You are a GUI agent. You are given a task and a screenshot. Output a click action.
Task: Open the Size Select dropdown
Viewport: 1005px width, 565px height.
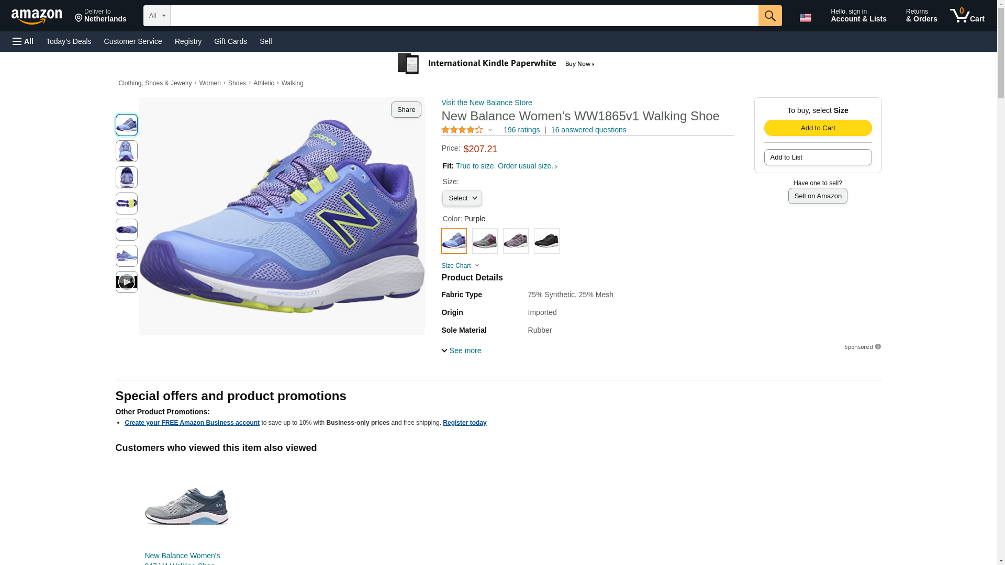(462, 198)
